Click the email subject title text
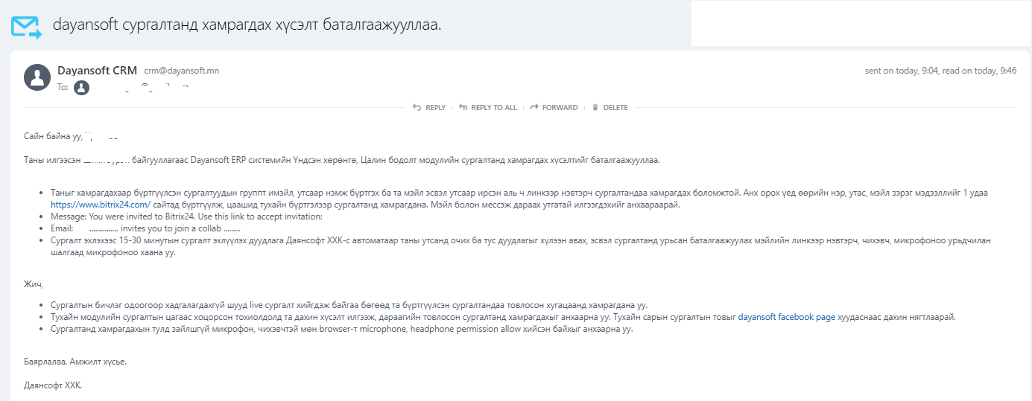 pyautogui.click(x=247, y=25)
